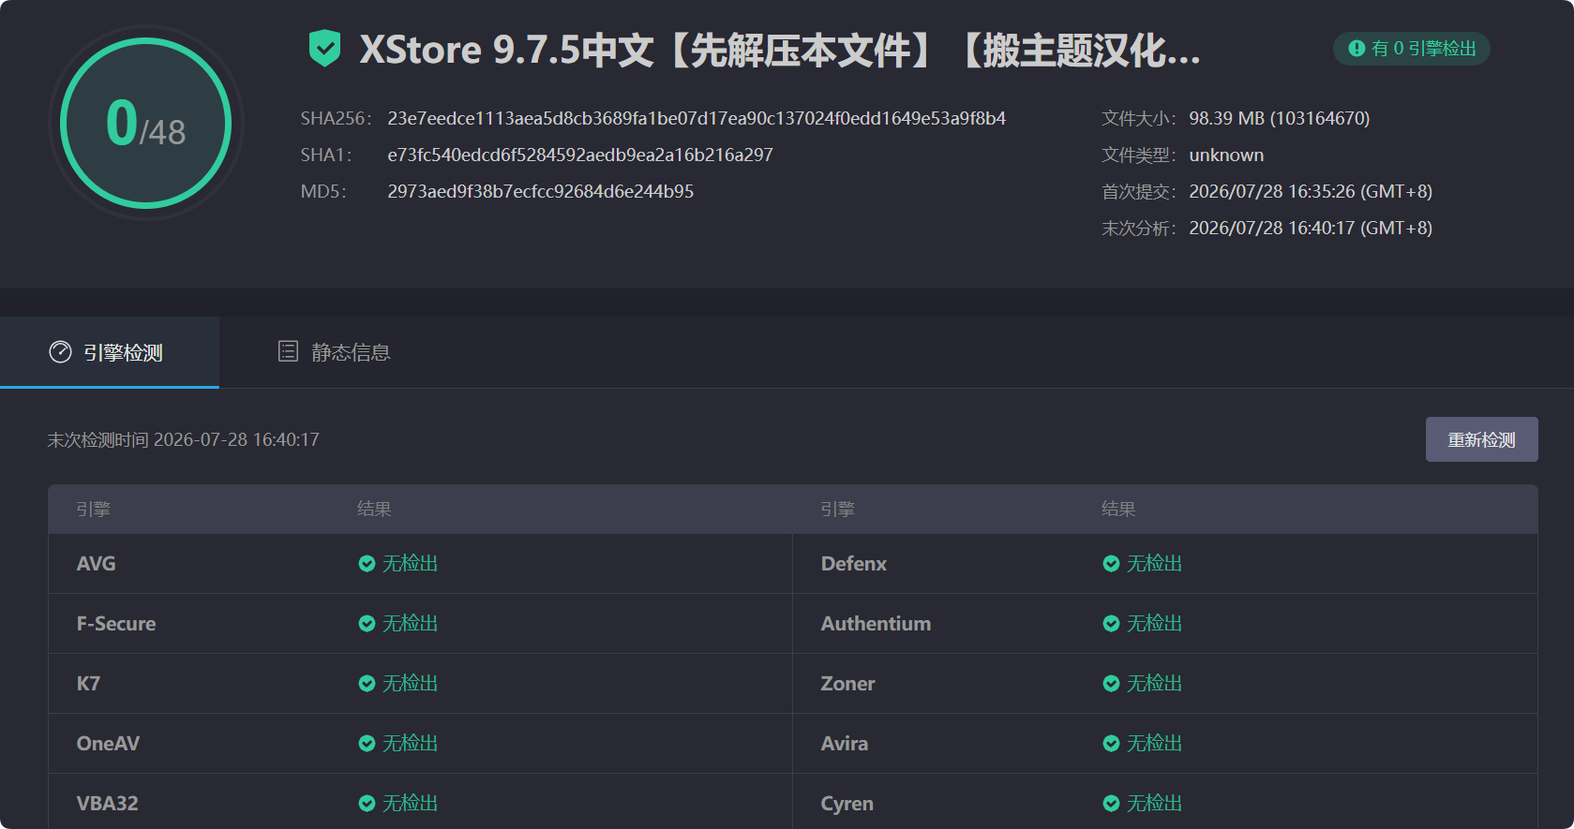Click the MD5 hash value
This screenshot has width=1574, height=829.
click(541, 192)
